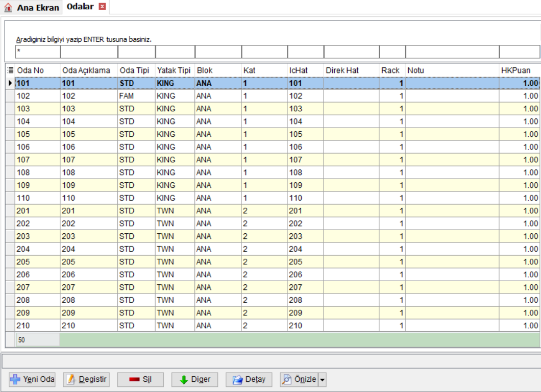Click the green arrow Diger icon
This screenshot has width=541, height=392.
184,380
